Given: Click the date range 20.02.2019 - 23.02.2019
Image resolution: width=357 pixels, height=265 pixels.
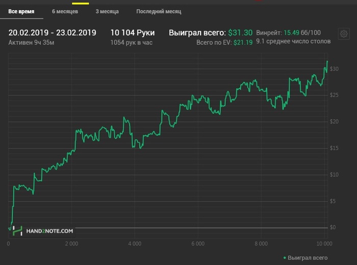Looking at the screenshot, I should point(52,33).
